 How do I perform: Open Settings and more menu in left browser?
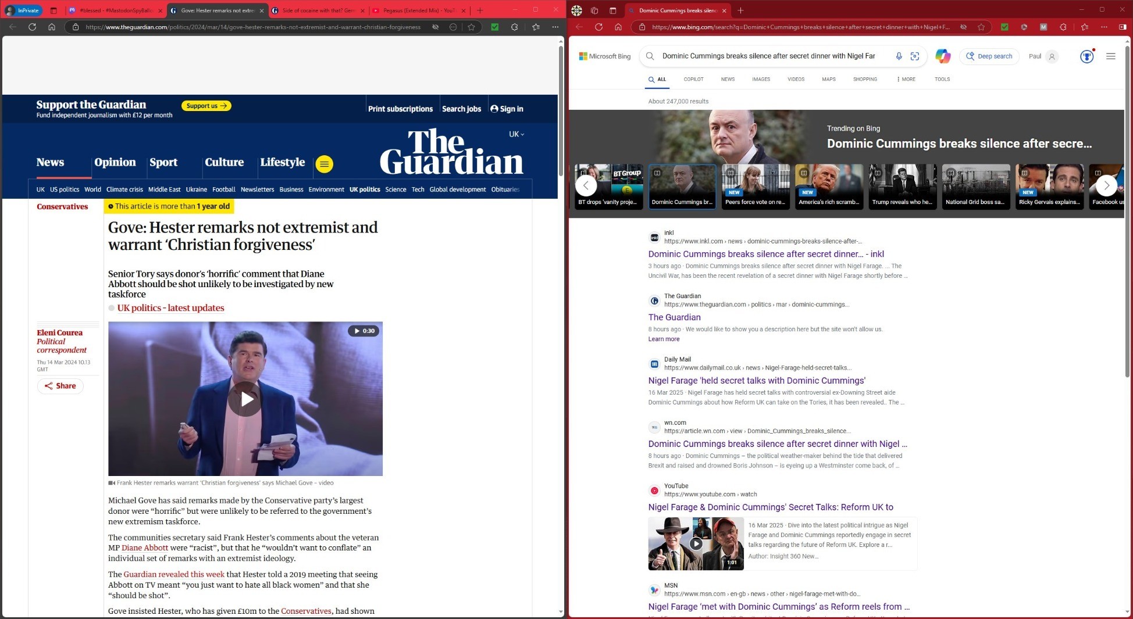555,27
